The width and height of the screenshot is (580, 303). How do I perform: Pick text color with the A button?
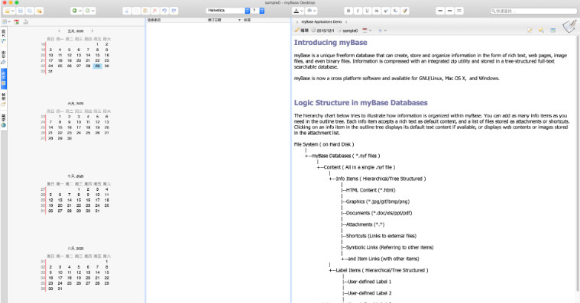point(296,11)
